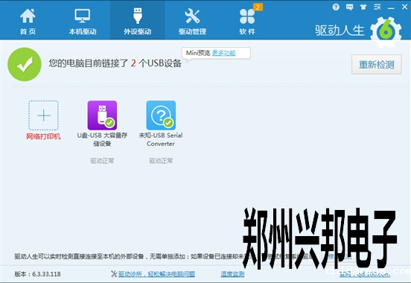Click the 更多功能 link in tooltip
This screenshot has width=411, height=283.
pos(223,53)
